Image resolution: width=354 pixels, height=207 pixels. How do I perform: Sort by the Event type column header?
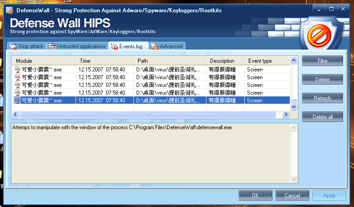[x=267, y=61]
